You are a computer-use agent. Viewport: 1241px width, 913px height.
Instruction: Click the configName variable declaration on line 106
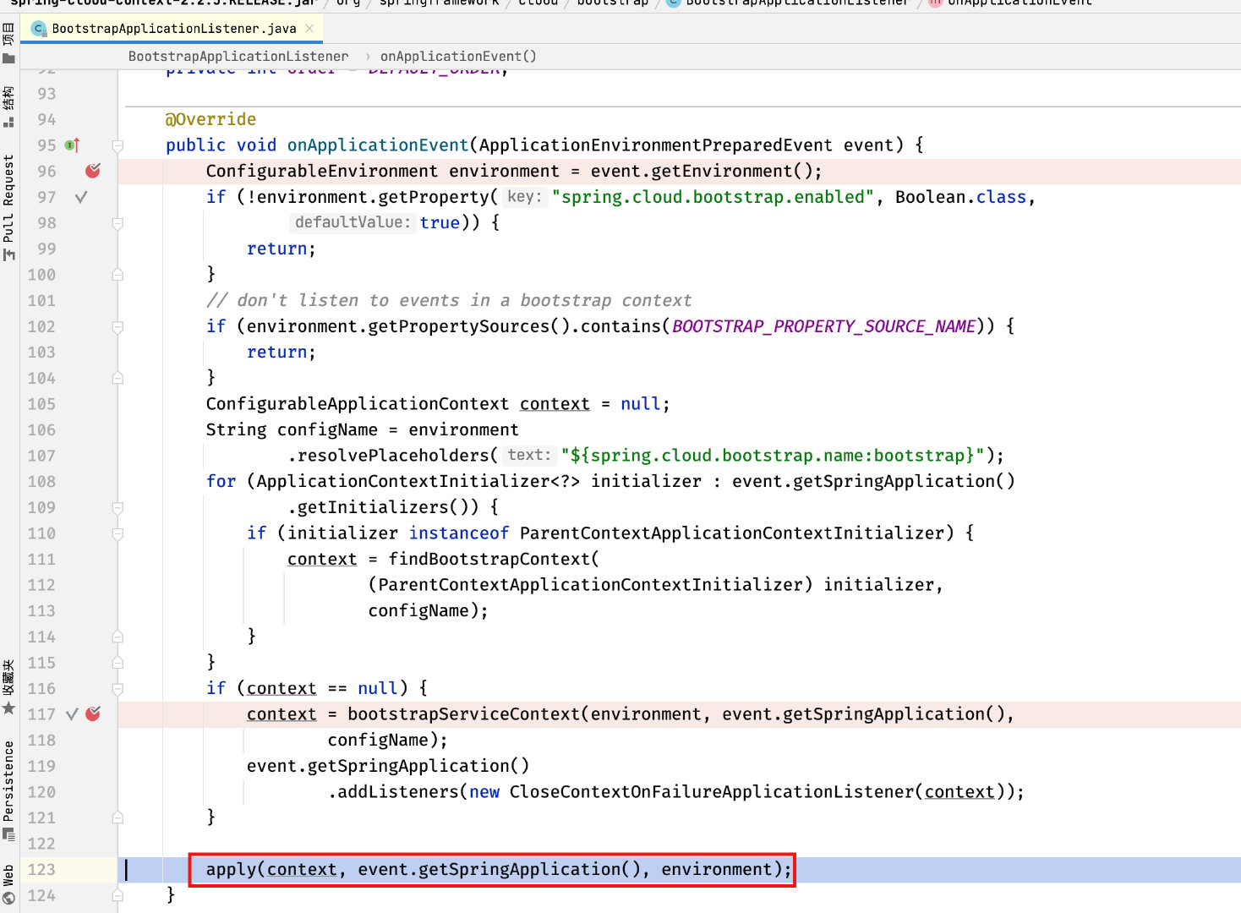(327, 429)
